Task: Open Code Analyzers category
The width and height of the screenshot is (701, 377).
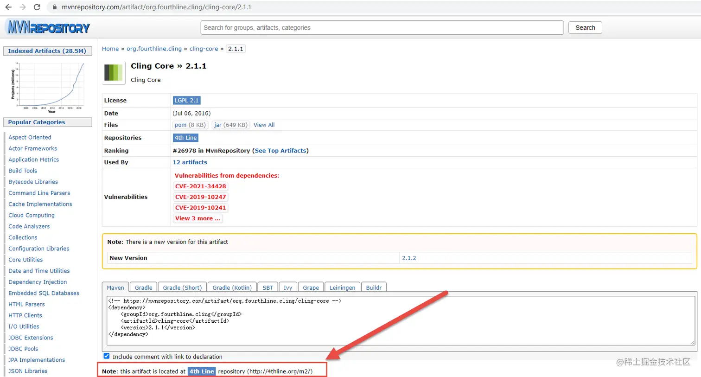Action: [29, 226]
